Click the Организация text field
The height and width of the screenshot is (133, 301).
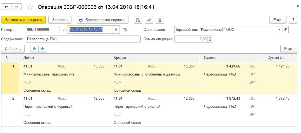pos(226,30)
